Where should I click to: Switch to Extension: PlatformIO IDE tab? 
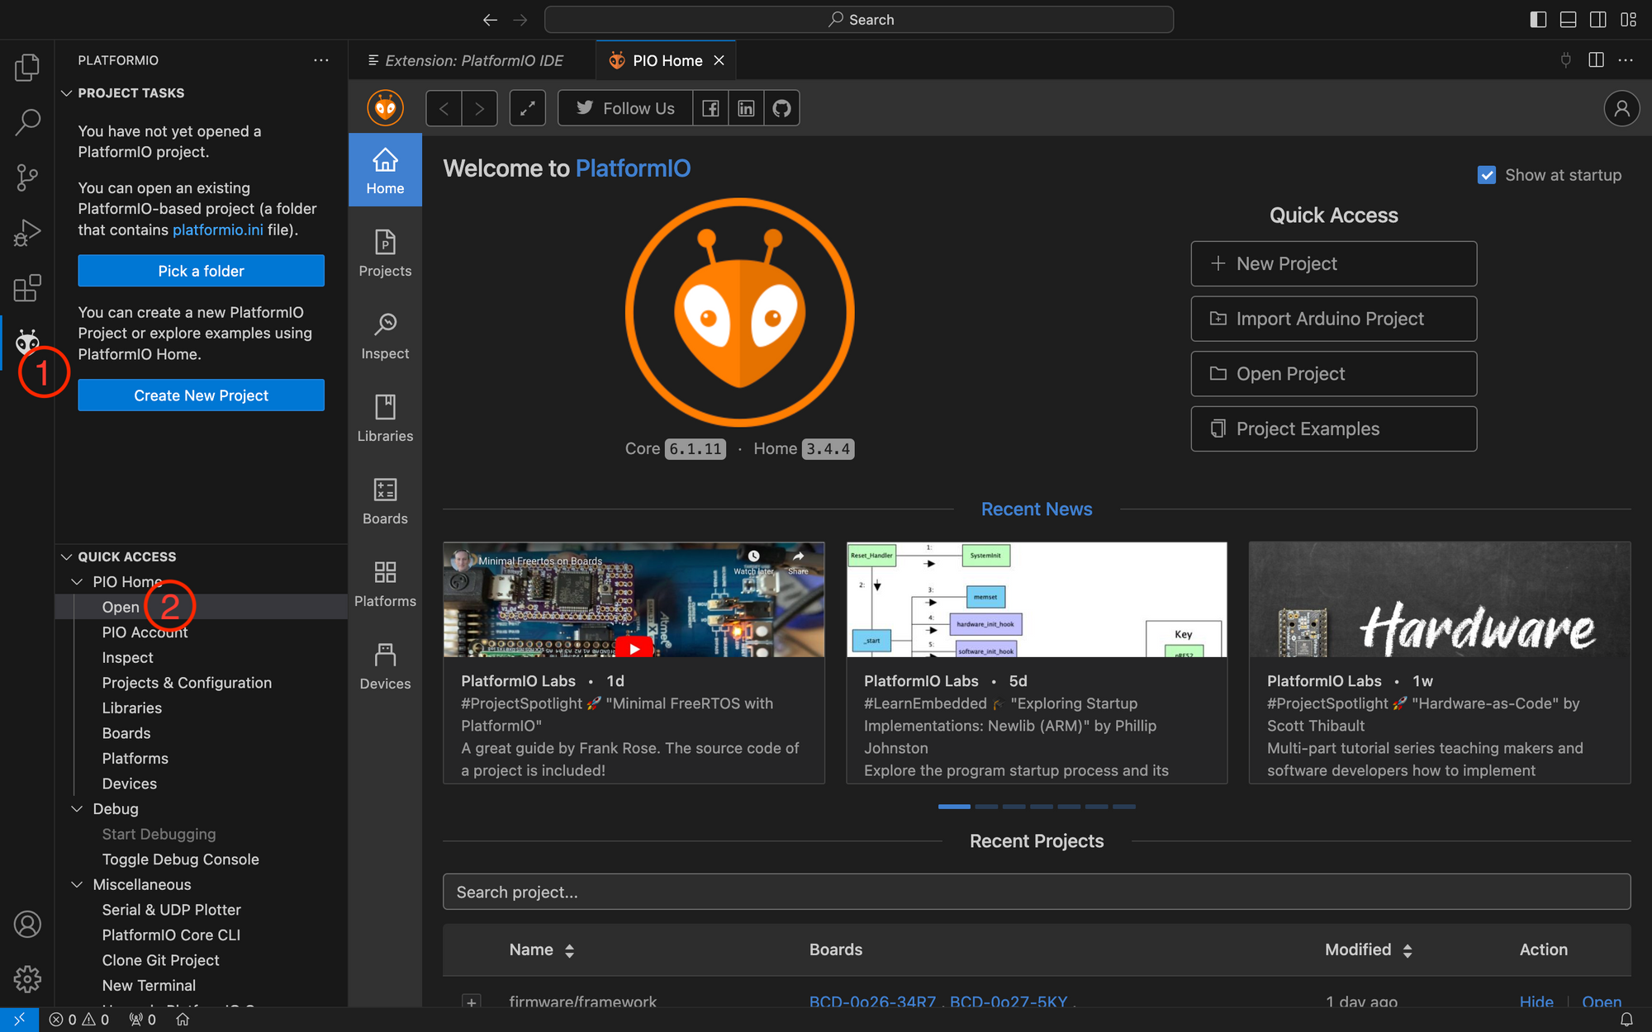pos(473,60)
